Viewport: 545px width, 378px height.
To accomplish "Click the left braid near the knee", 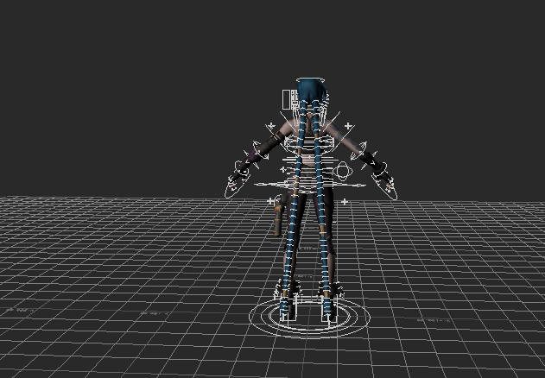I will (291, 241).
